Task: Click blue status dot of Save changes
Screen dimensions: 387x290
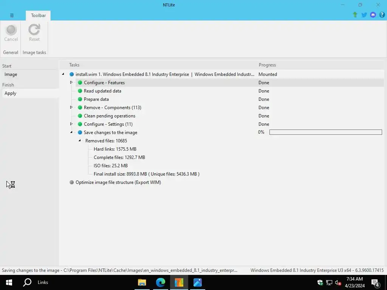Action: [80, 133]
